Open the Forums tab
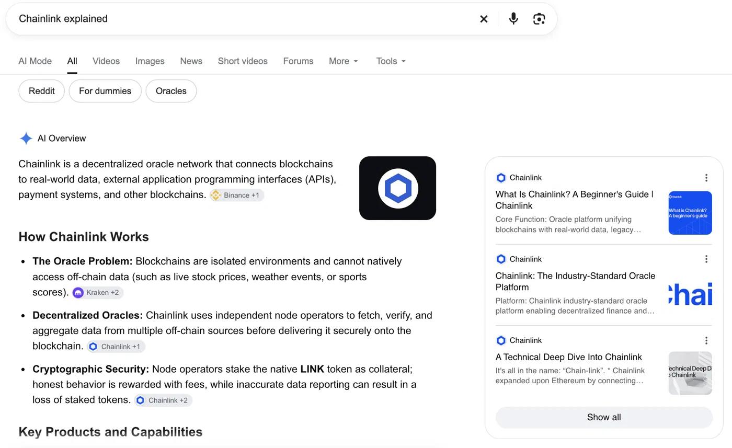This screenshot has height=448, width=732. point(299,61)
